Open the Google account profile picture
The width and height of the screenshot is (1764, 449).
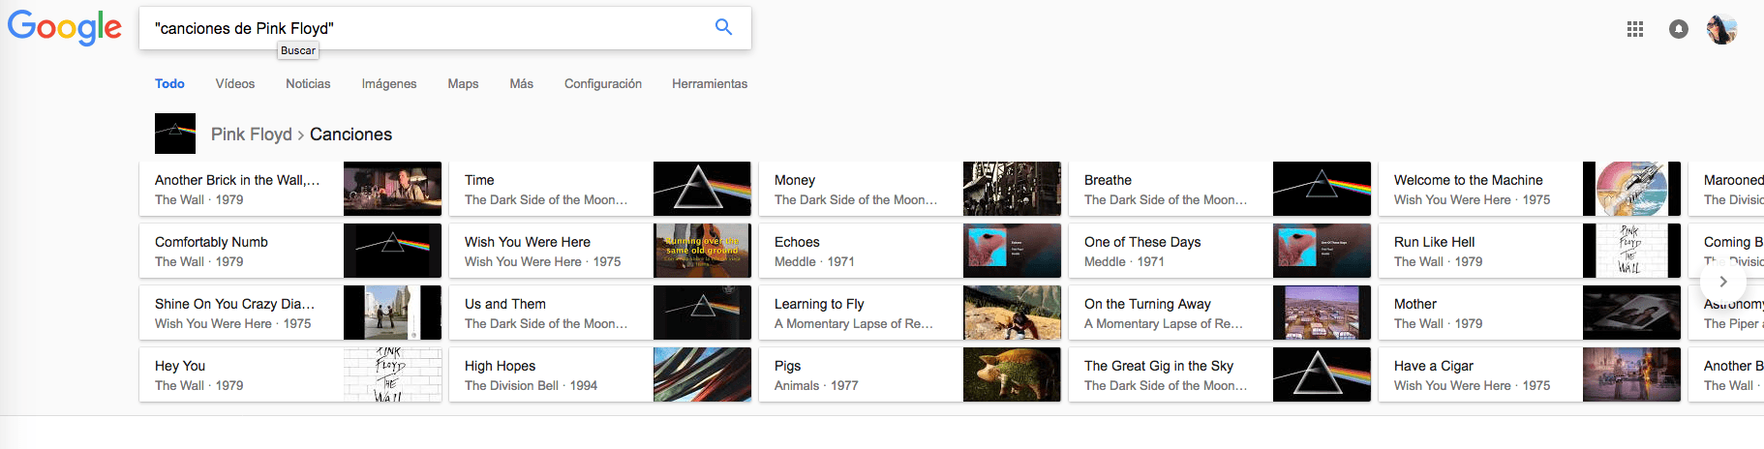[1721, 29]
